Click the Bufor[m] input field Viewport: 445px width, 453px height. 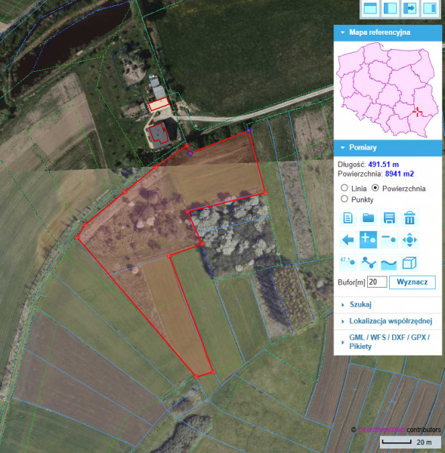pyautogui.click(x=377, y=282)
